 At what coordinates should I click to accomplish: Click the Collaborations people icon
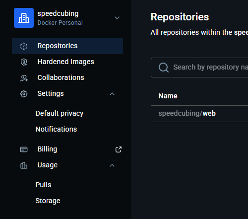pos(24,78)
